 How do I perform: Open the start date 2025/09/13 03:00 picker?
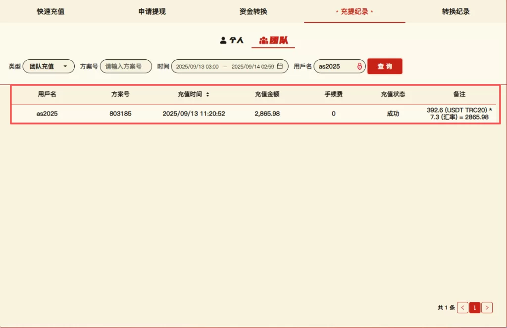point(197,66)
